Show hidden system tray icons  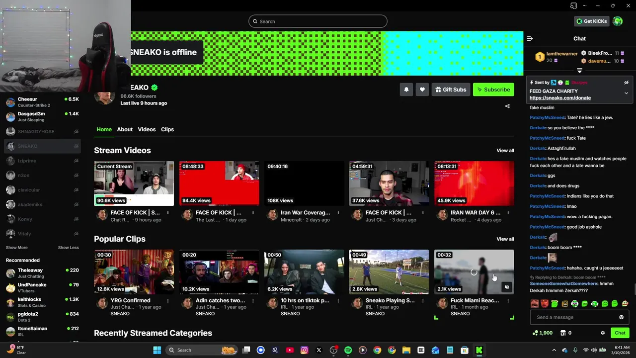pyautogui.click(x=555, y=350)
